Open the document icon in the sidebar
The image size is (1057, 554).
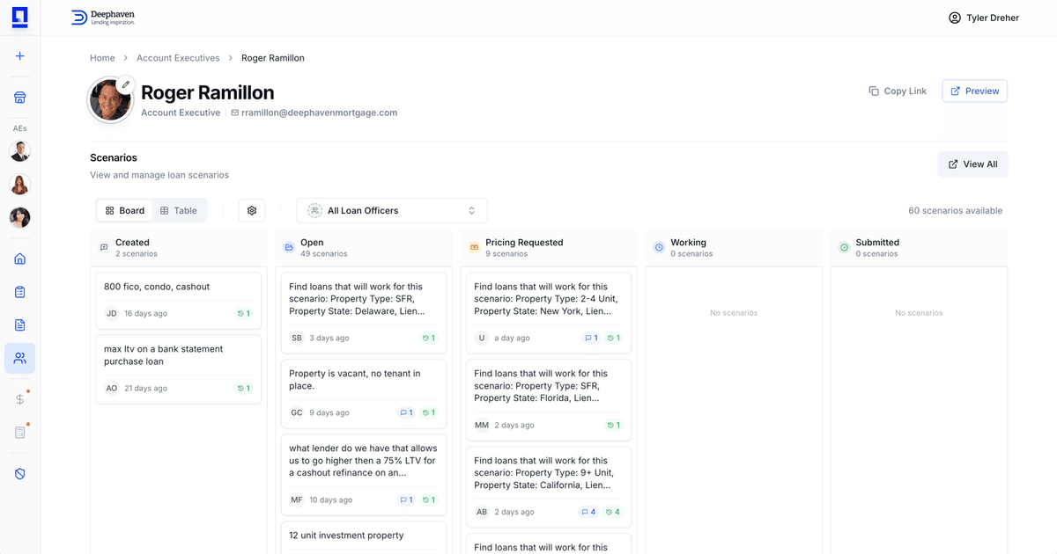(19, 325)
